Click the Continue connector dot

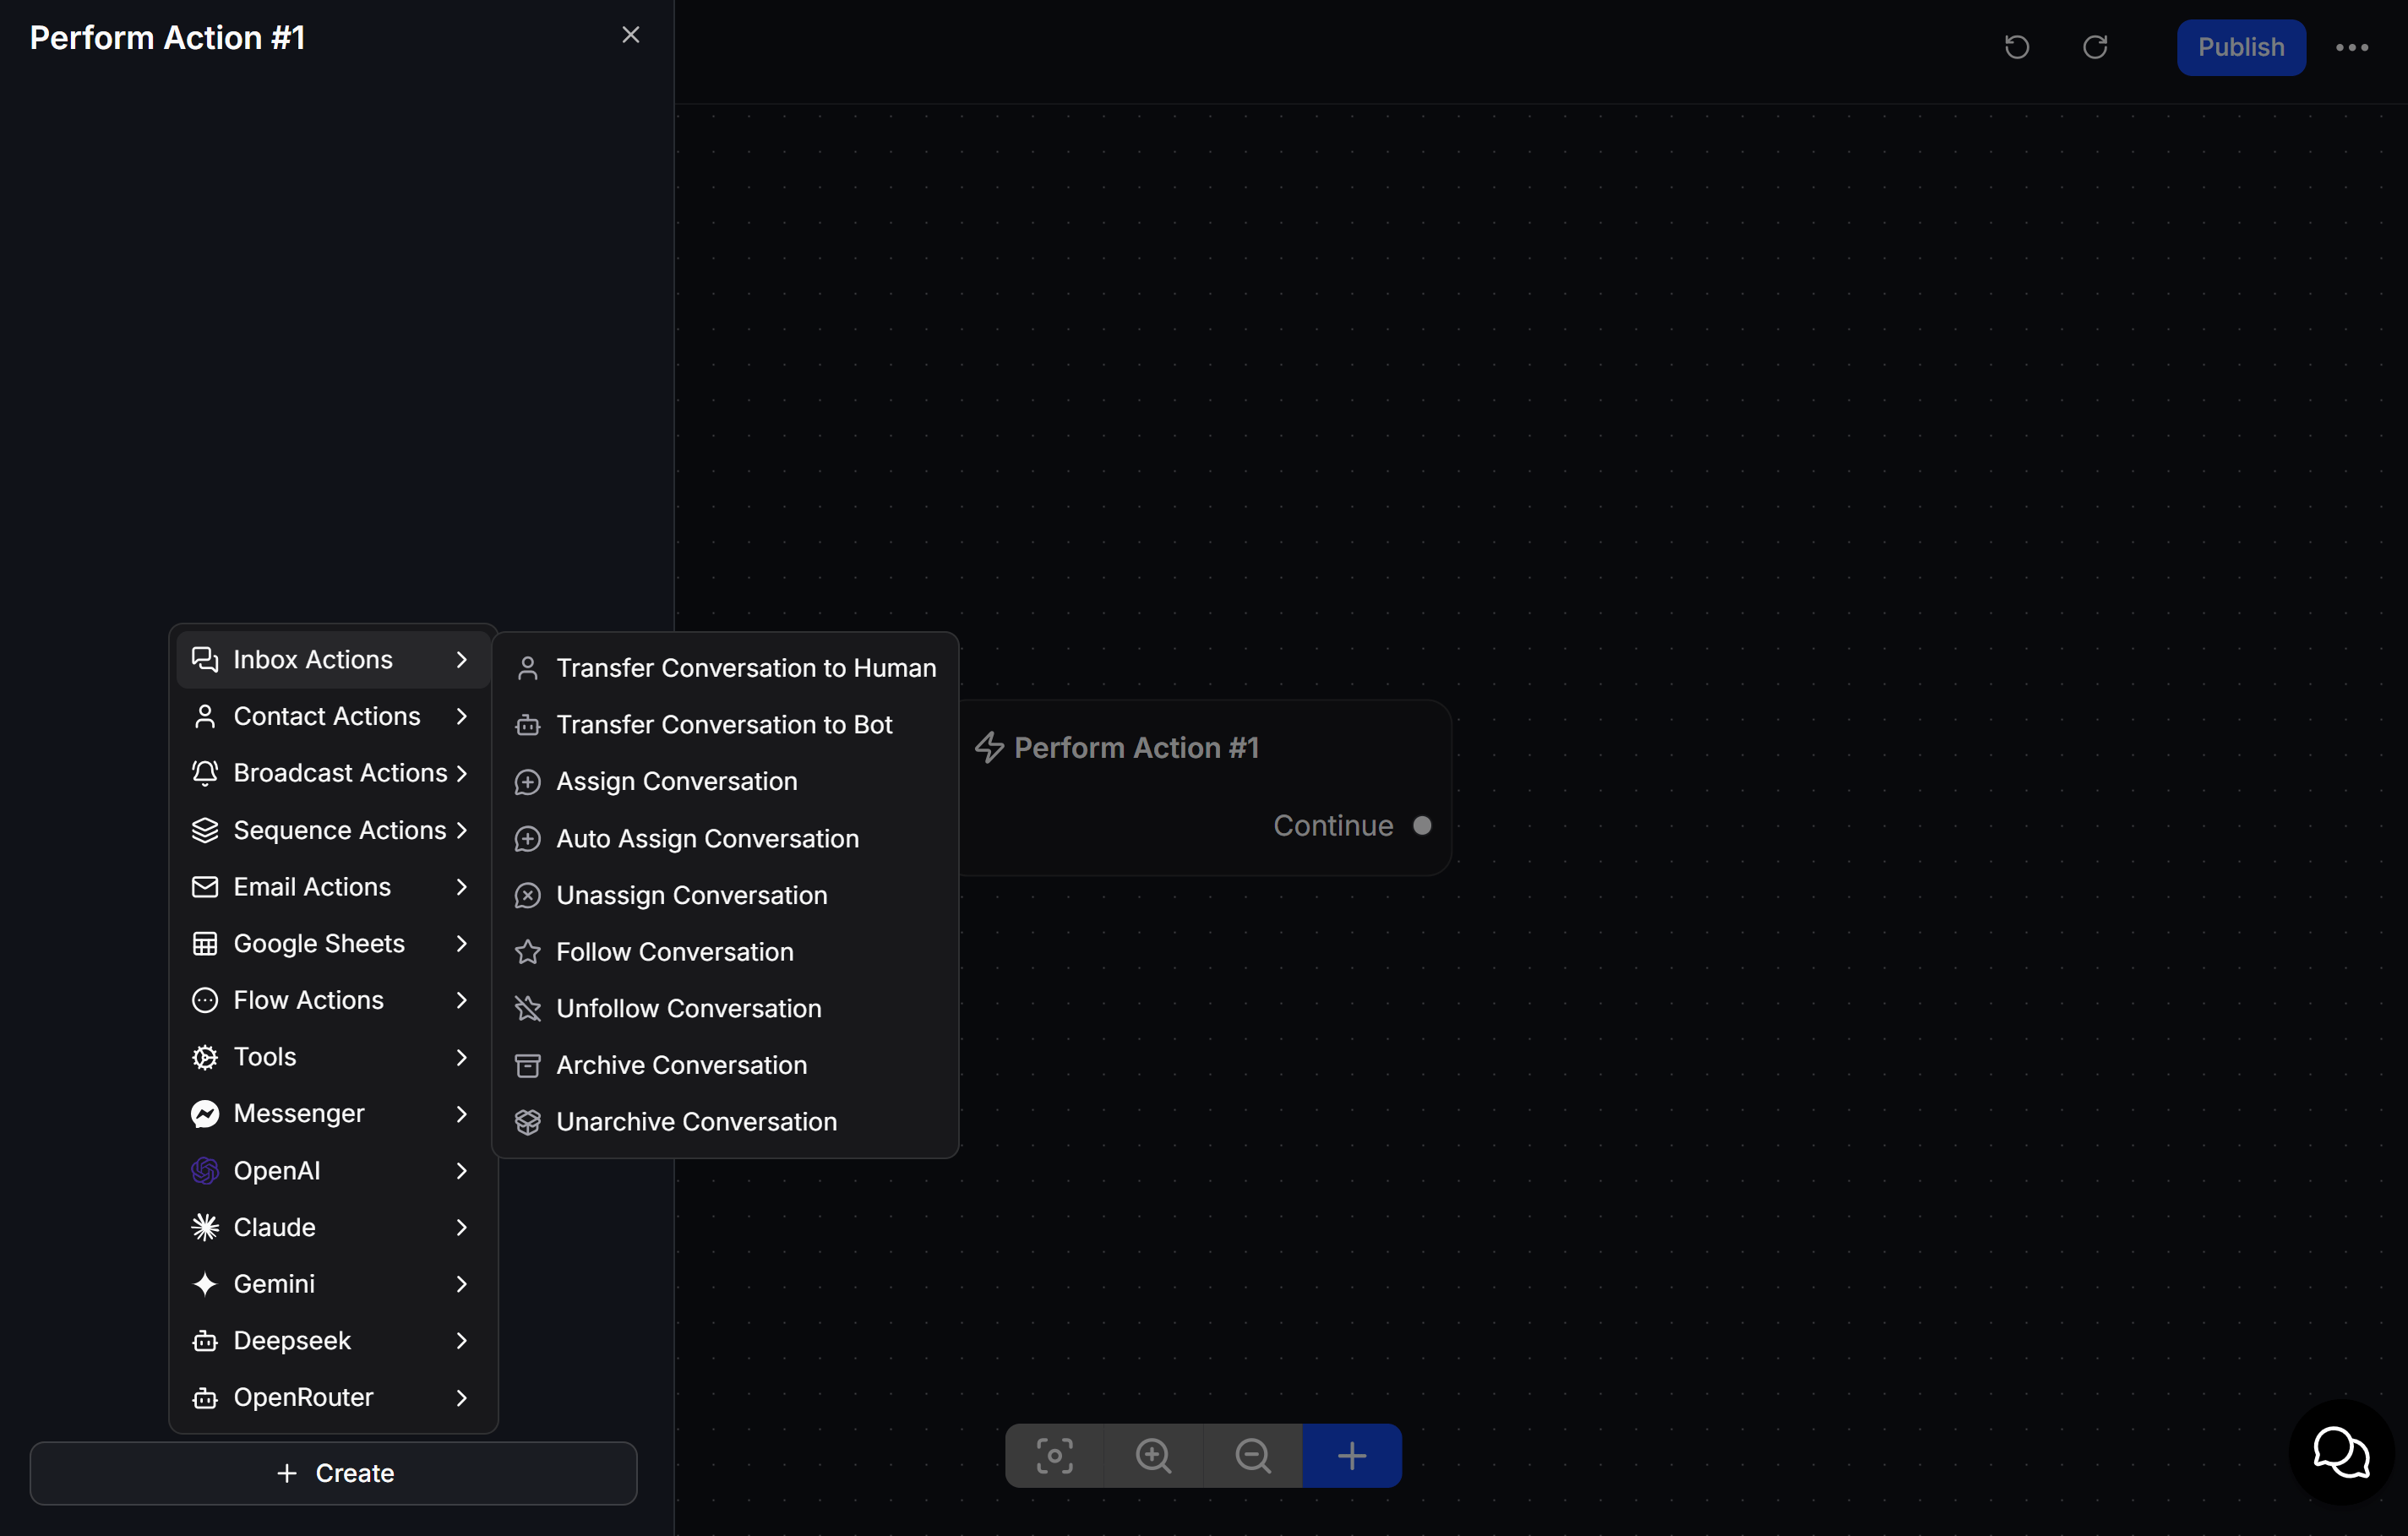1421,825
